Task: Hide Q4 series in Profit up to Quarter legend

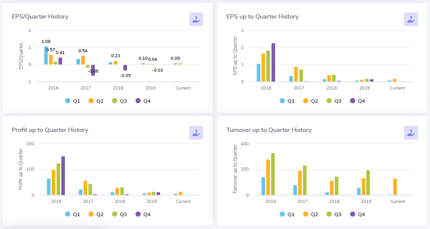Action: (142, 214)
